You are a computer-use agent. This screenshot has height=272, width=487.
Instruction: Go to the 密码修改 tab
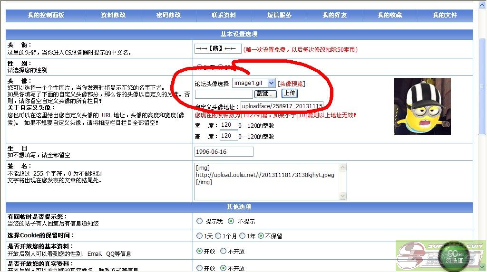point(168,15)
